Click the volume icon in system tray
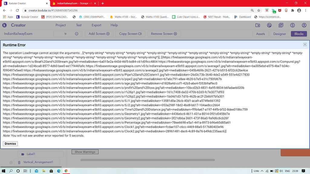This screenshot has width=310, height=174. [281, 171]
